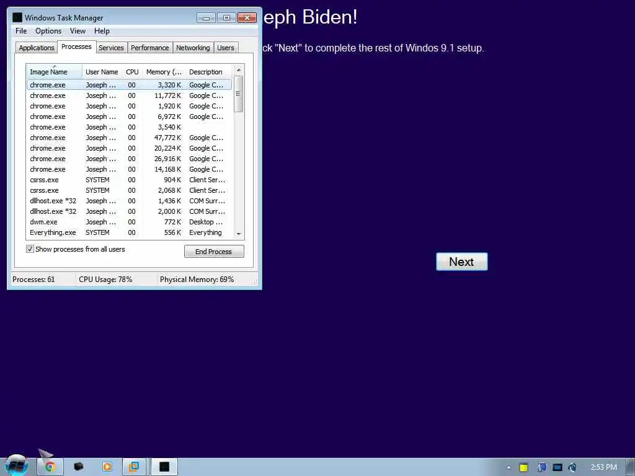635x476 pixels.
Task: Click the process list scrollbar thumb
Action: (x=239, y=94)
